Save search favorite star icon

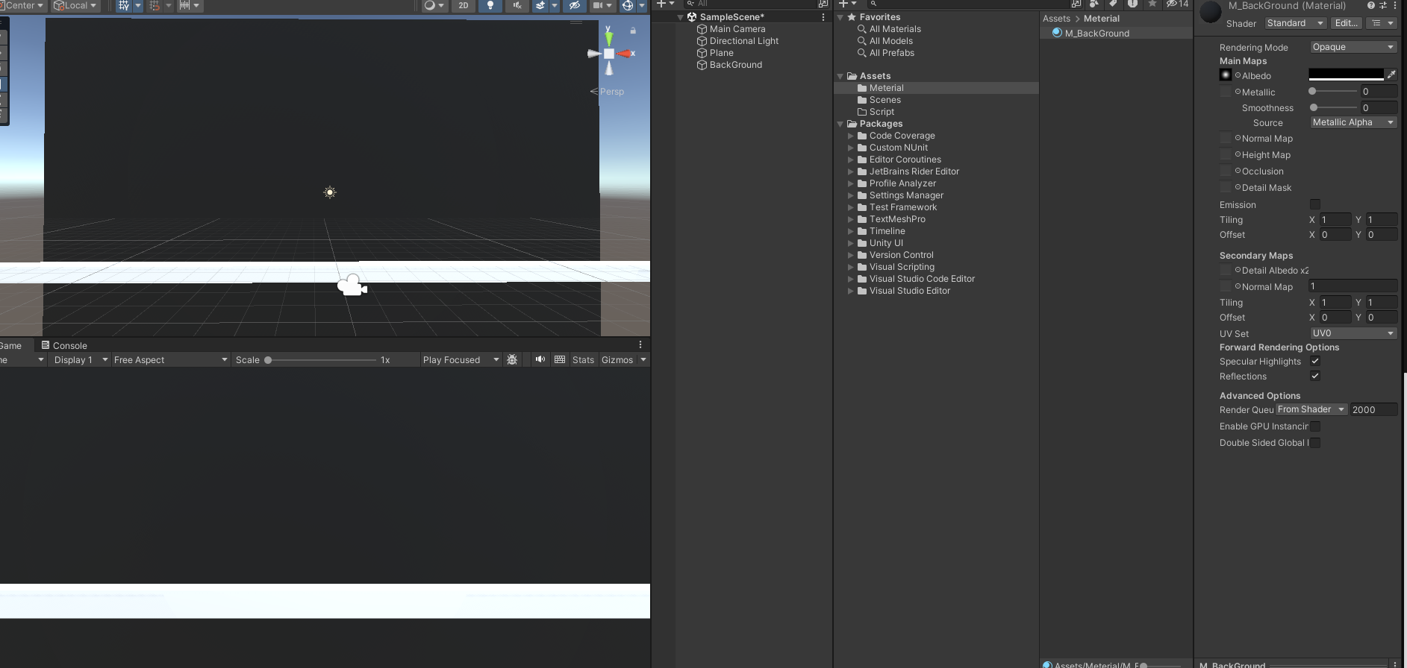pos(1152,4)
